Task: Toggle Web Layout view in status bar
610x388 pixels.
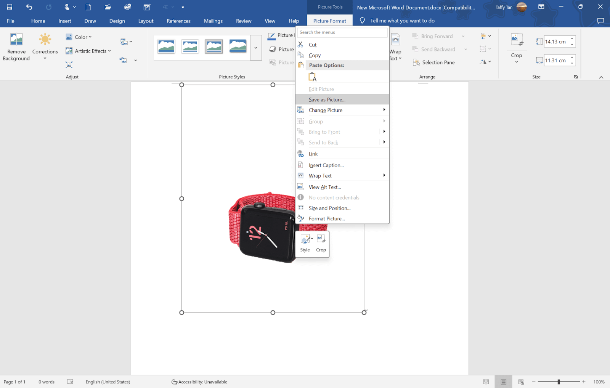Action: pos(520,382)
